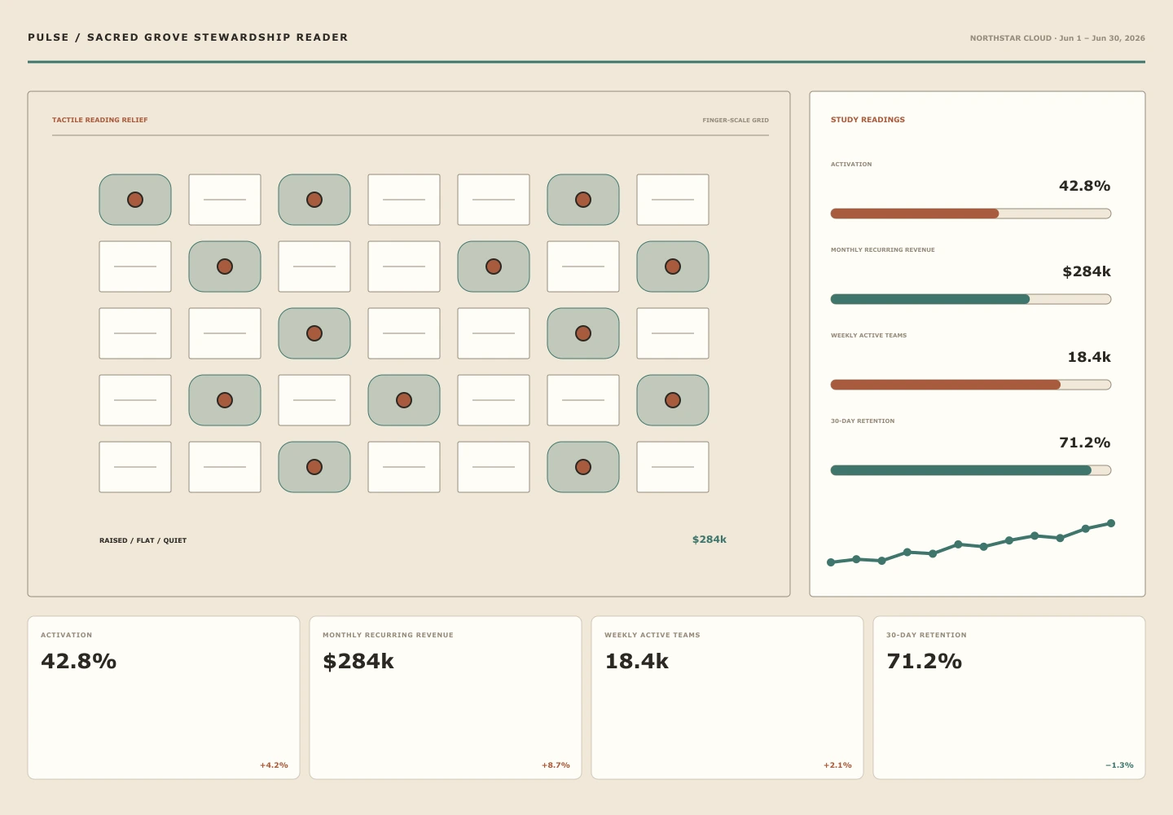1173x815 pixels.
Task: Click the "+4.2%" change on the Activation card
Action: (x=274, y=765)
